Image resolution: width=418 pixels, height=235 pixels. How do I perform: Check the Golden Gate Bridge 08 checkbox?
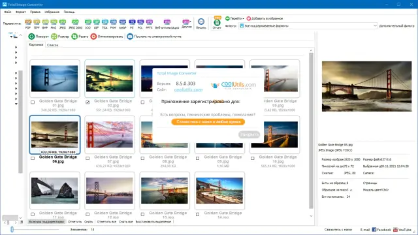tap(142, 158)
